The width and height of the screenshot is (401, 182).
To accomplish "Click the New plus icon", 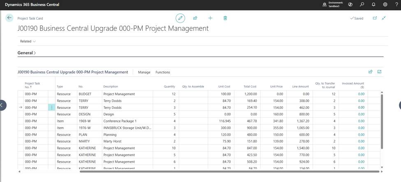I will click(x=210, y=18).
